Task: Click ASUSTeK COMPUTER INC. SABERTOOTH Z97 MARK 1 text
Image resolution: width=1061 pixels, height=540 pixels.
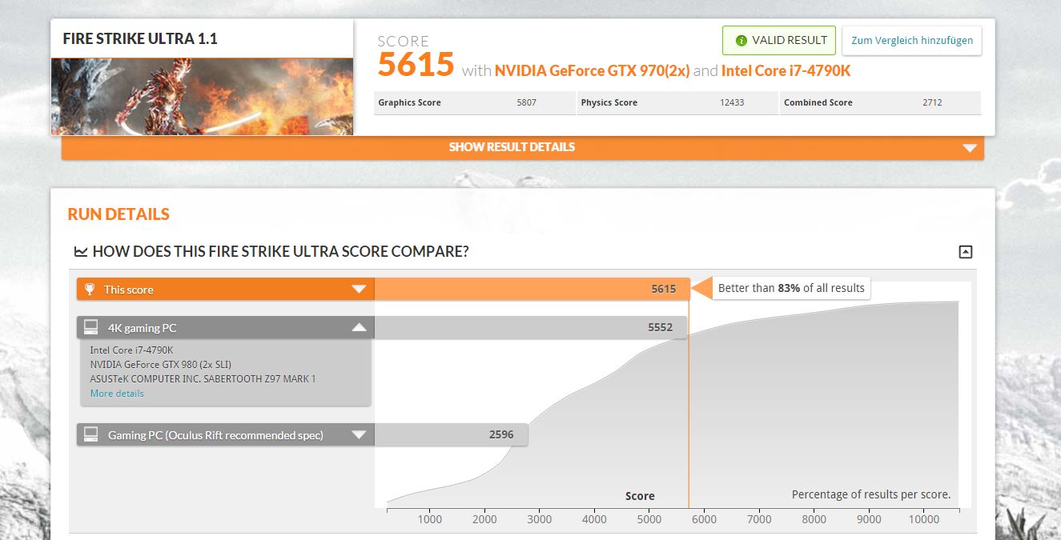Action: (x=203, y=378)
